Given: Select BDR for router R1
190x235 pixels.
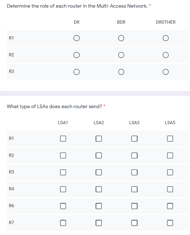Looking at the screenshot, I should click(121, 38).
